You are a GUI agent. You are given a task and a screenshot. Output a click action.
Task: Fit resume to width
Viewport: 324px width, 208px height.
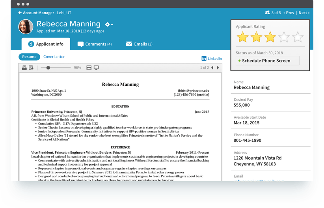tap(89, 68)
